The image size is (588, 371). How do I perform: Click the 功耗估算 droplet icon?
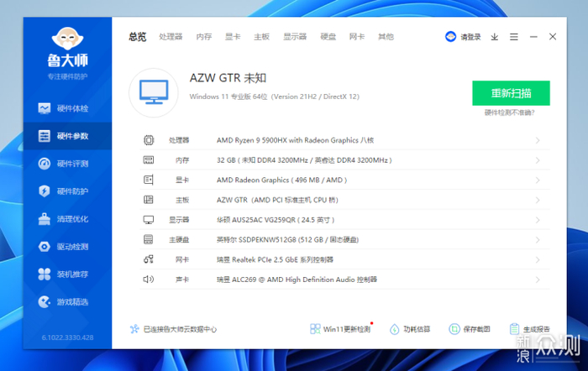pyautogui.click(x=394, y=329)
